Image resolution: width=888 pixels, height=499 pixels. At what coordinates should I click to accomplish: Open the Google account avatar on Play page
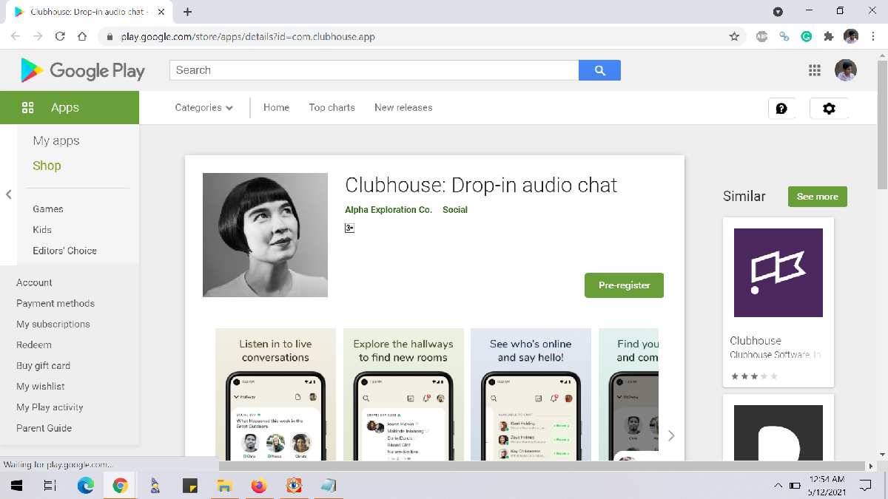pyautogui.click(x=846, y=70)
